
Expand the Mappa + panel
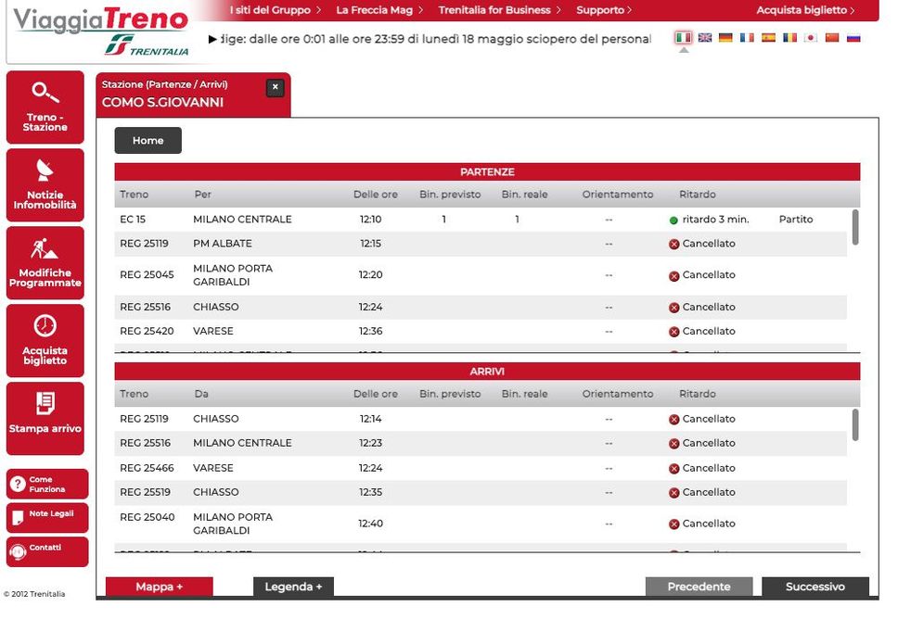pyautogui.click(x=160, y=587)
